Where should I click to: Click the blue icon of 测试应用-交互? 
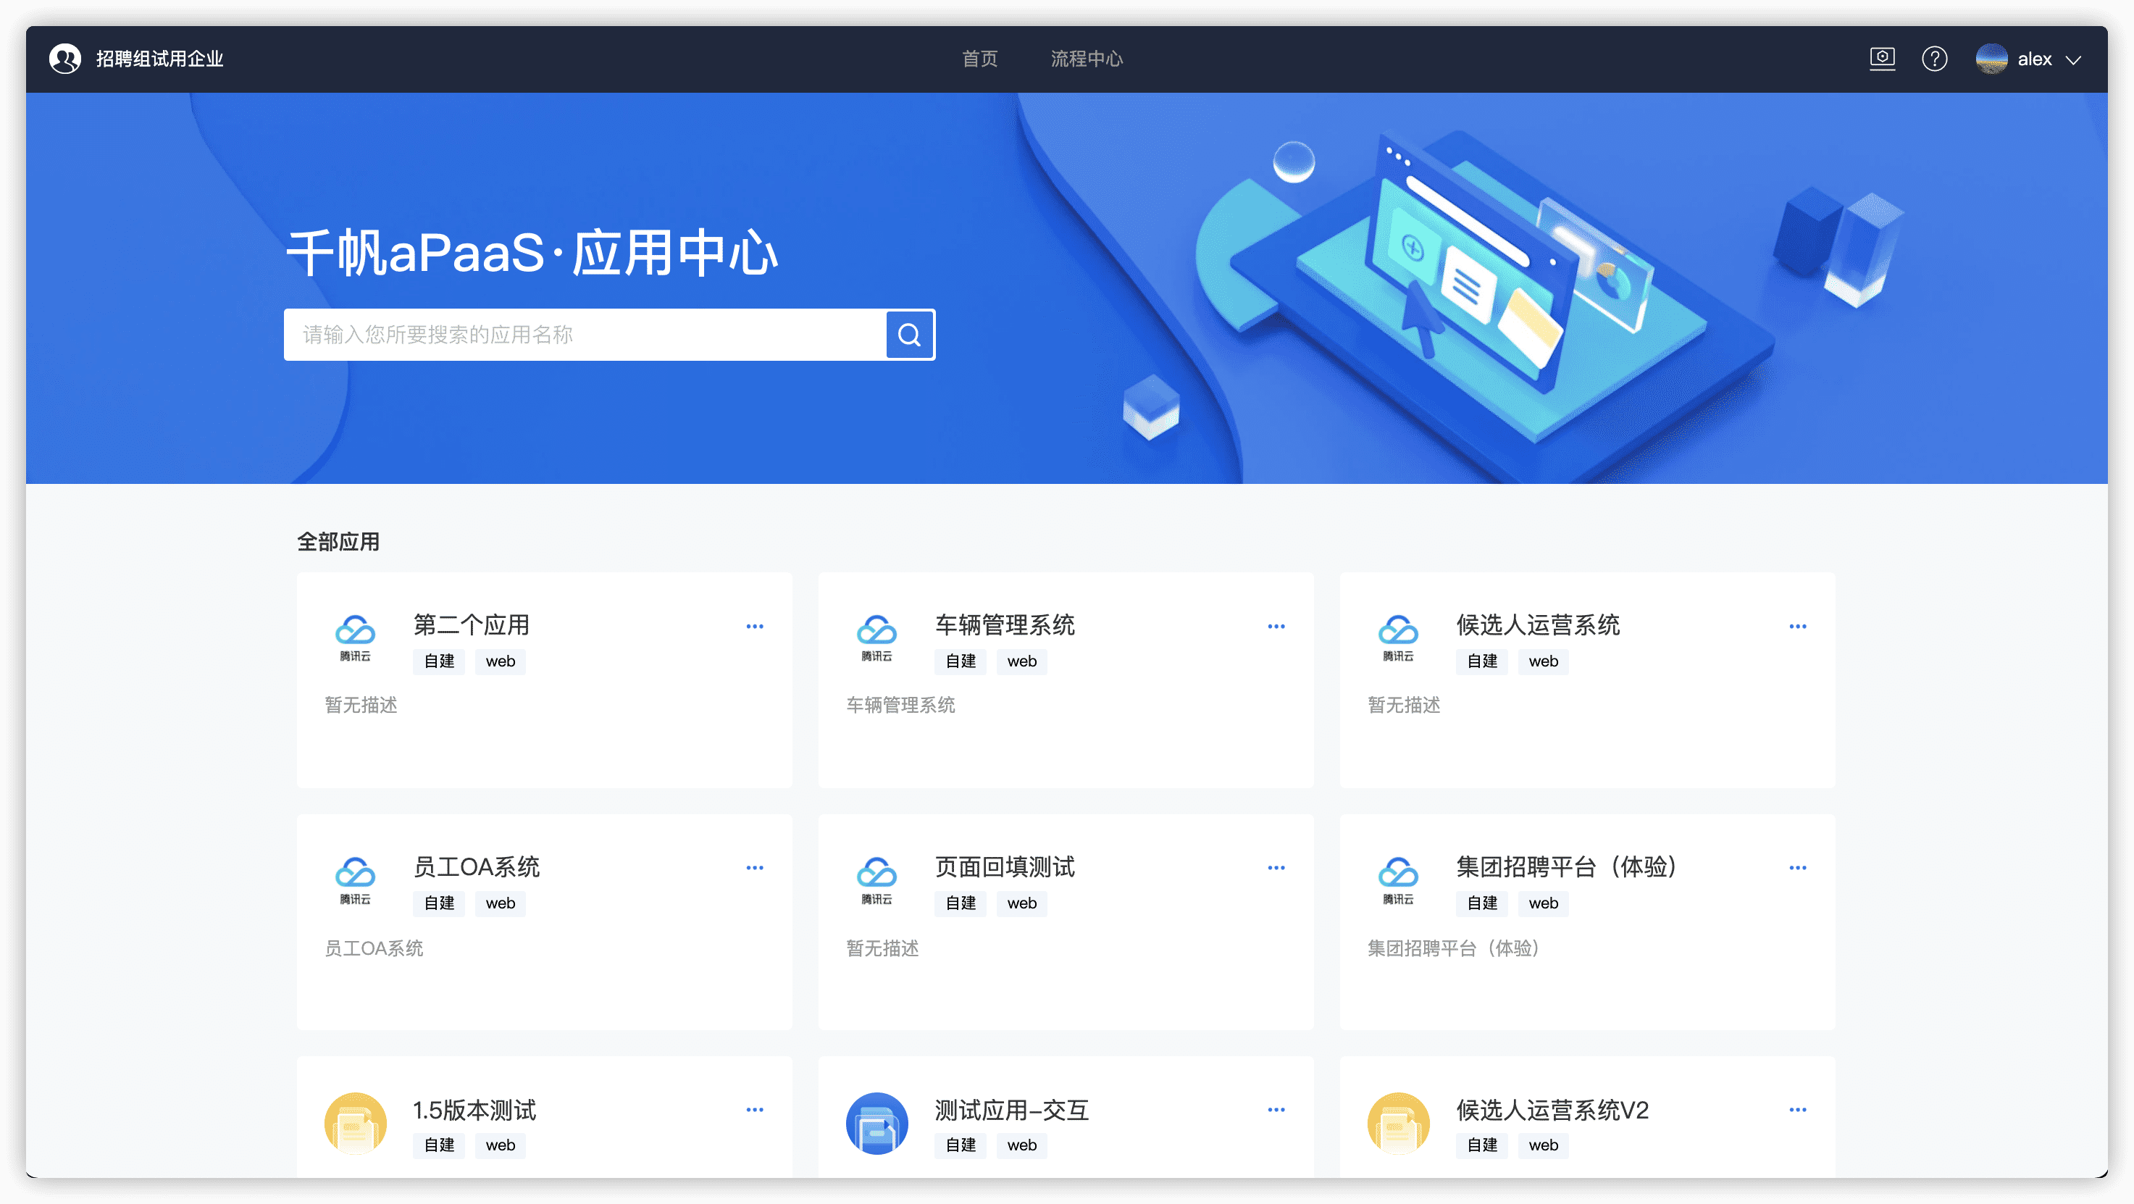pyautogui.click(x=876, y=1123)
